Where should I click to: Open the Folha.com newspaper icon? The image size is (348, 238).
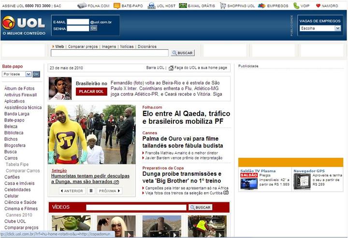[x=82, y=6]
